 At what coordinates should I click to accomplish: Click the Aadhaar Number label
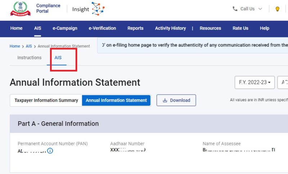pos(127,144)
